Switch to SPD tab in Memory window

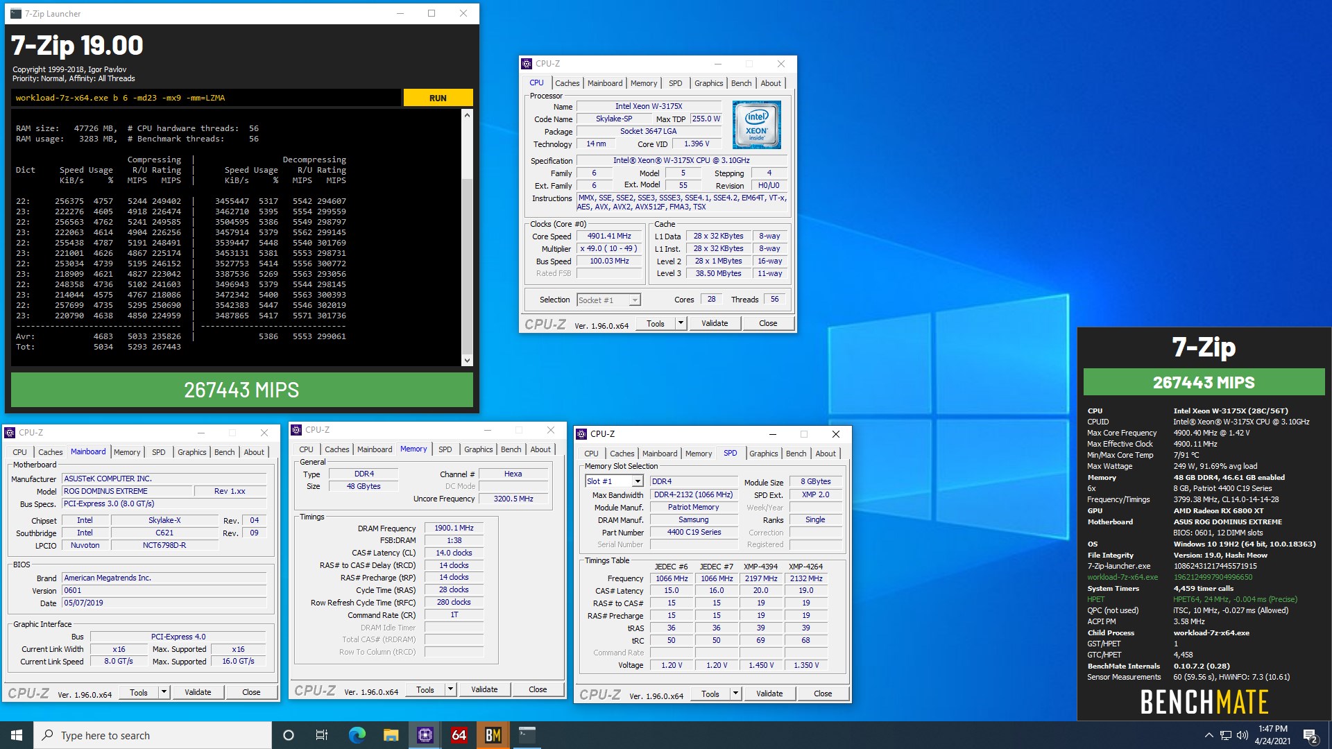(445, 449)
